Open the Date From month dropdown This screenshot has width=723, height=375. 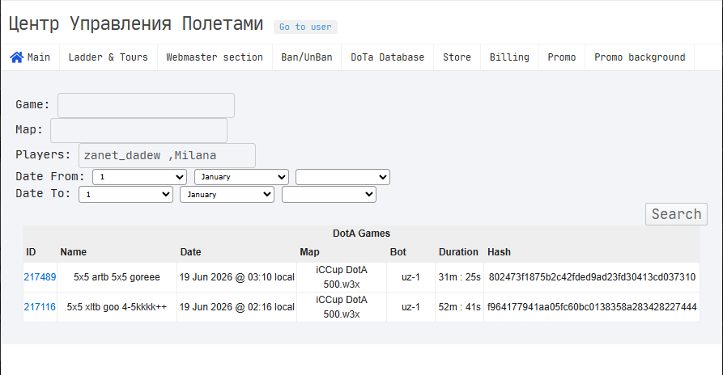241,177
